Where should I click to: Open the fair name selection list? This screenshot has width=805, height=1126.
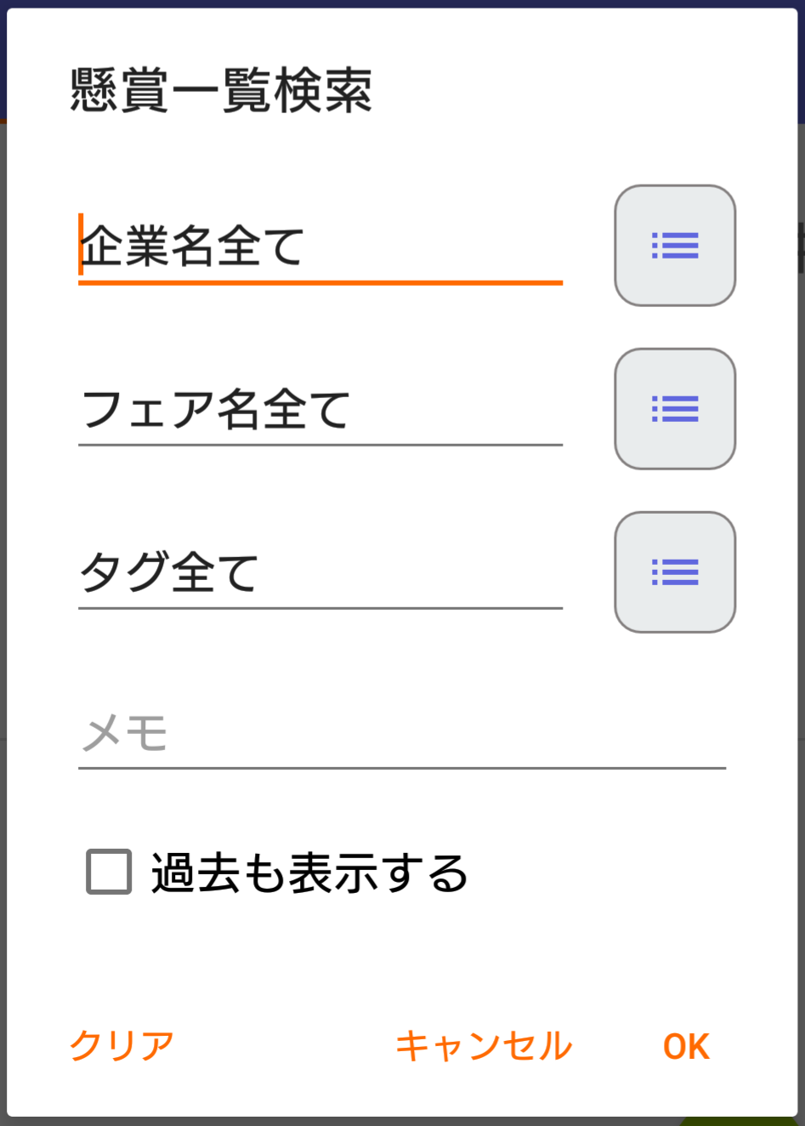click(x=674, y=409)
